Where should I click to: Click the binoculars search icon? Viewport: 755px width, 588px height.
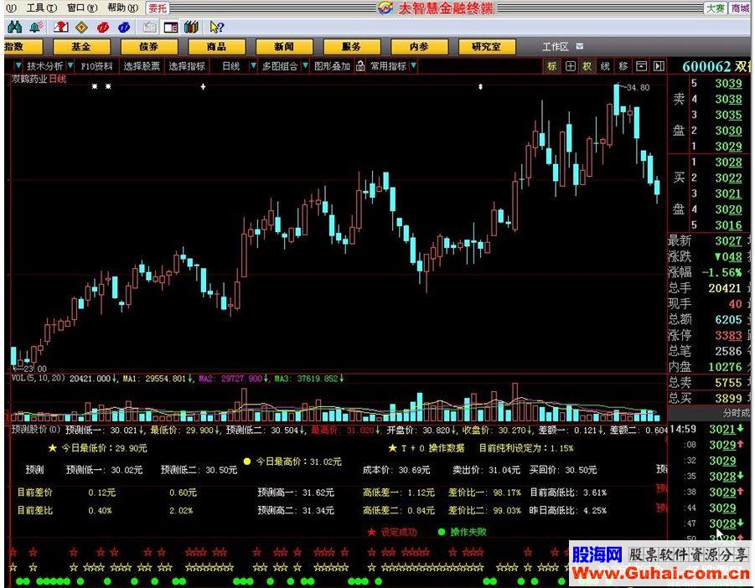pyautogui.click(x=14, y=27)
